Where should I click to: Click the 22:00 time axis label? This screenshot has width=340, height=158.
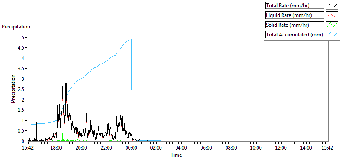[107, 148]
